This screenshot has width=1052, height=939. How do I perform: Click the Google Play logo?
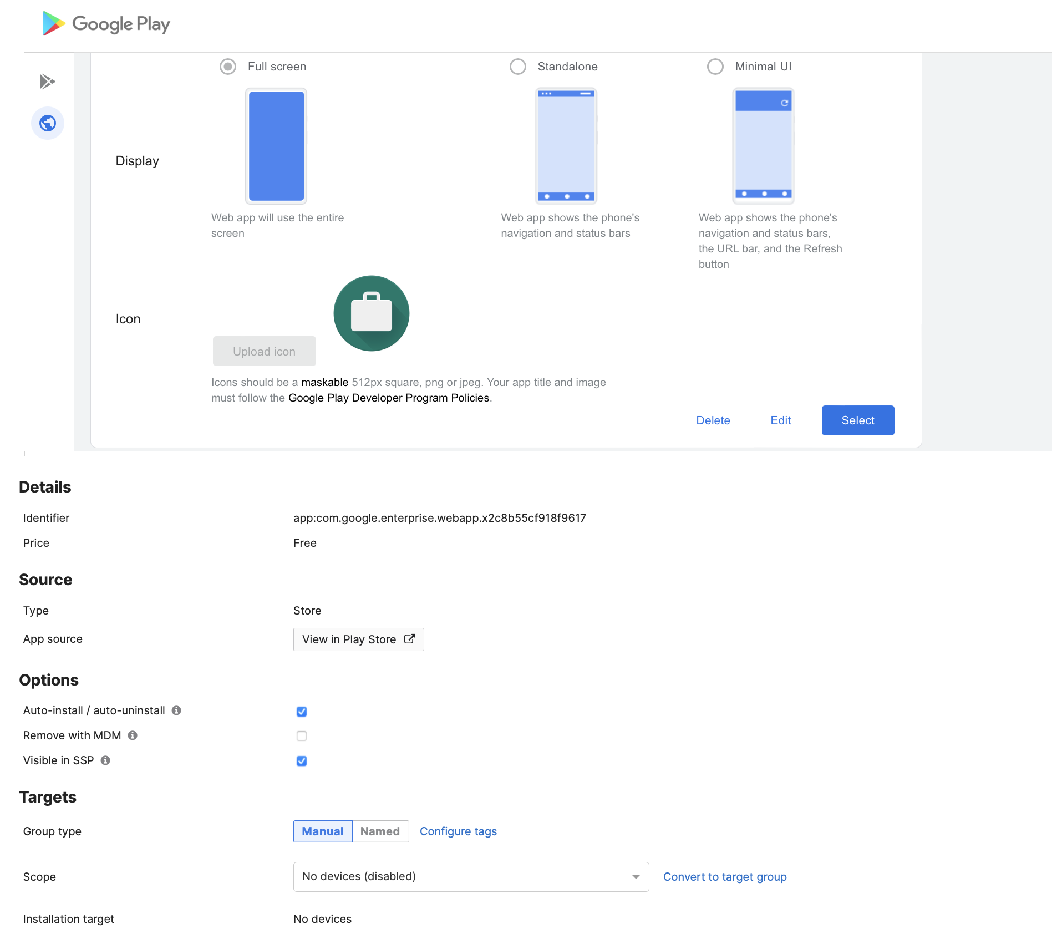coord(106,24)
